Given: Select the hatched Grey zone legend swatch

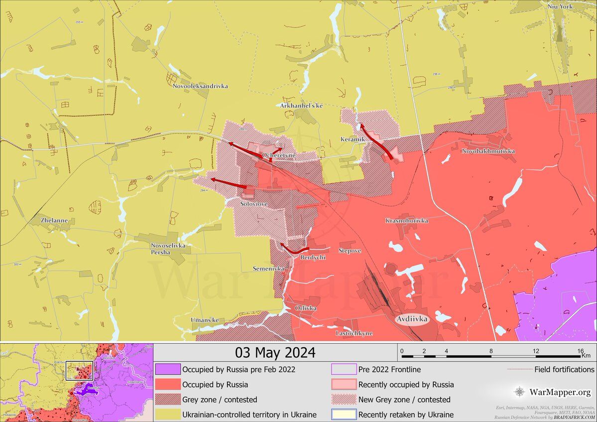Looking at the screenshot, I should pyautogui.click(x=167, y=400).
